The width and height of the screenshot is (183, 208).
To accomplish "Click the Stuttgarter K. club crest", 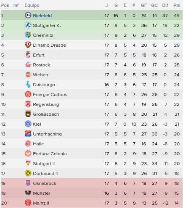I will pos(28,25).
